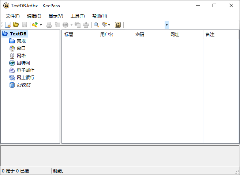Click the Copy user name icon
Image resolution: width=240 pixels, height=175 pixels.
tap(49, 25)
